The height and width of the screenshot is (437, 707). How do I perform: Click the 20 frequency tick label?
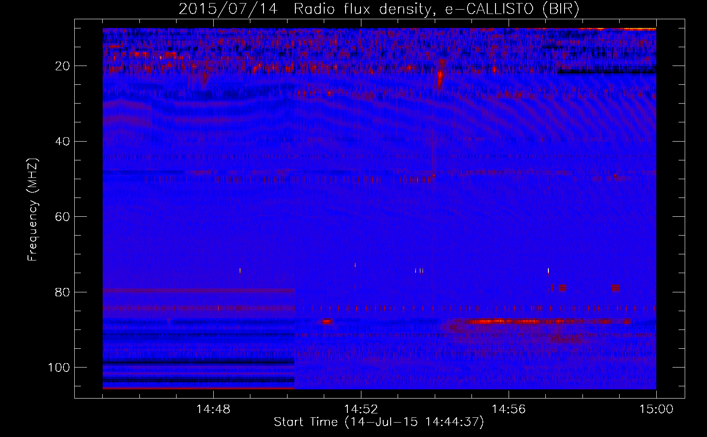click(63, 66)
